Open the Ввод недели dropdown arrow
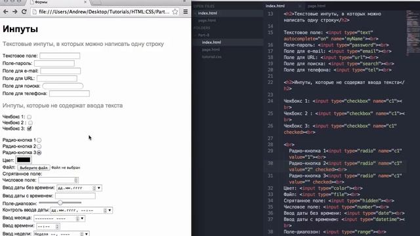This screenshot has width=420, height=236. point(86,234)
